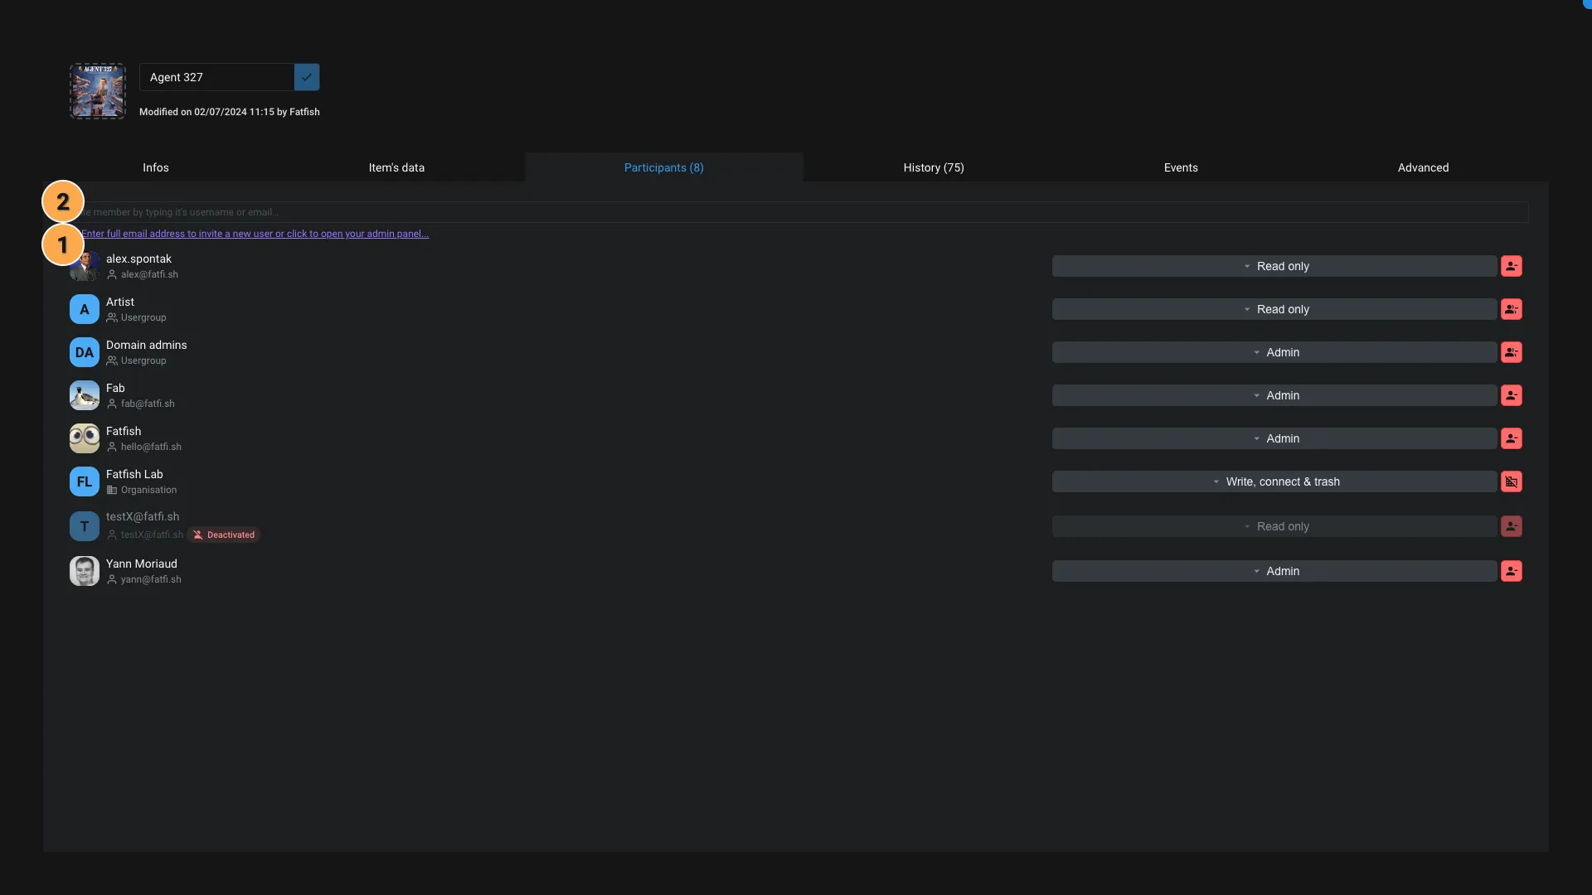Click the Agent 327 poster thumbnail

tap(97, 91)
